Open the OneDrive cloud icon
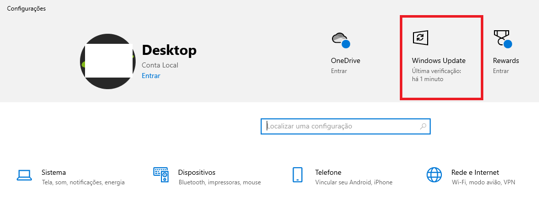The height and width of the screenshot is (206, 539). pos(341,40)
